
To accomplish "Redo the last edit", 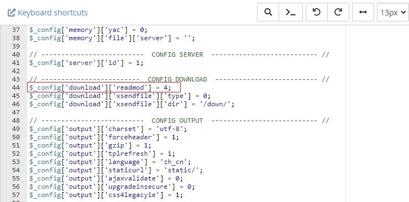I will [338, 12].
